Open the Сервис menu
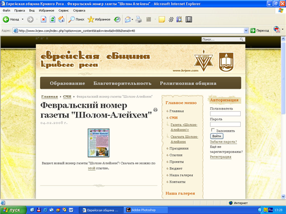The image size is (286, 214). (63, 10)
